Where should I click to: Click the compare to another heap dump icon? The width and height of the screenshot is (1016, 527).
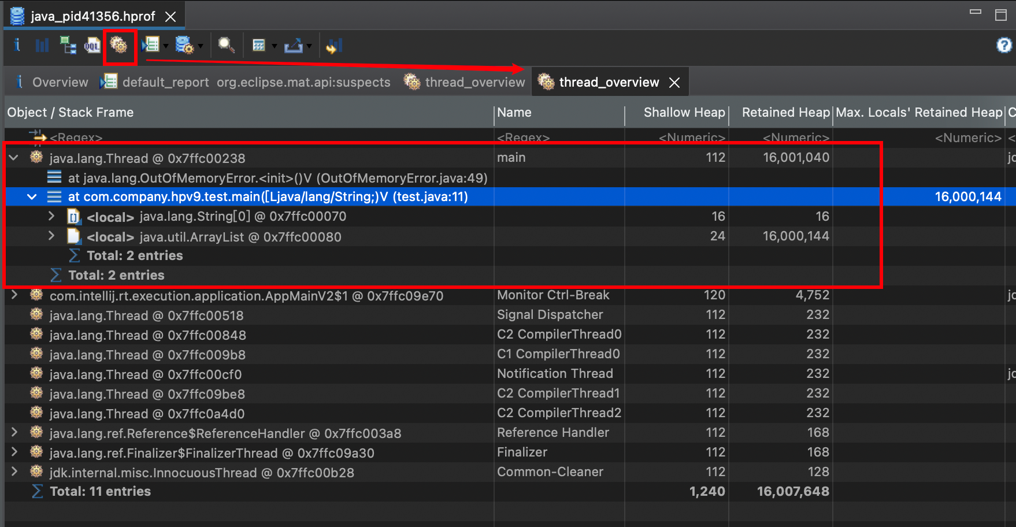pos(334,45)
